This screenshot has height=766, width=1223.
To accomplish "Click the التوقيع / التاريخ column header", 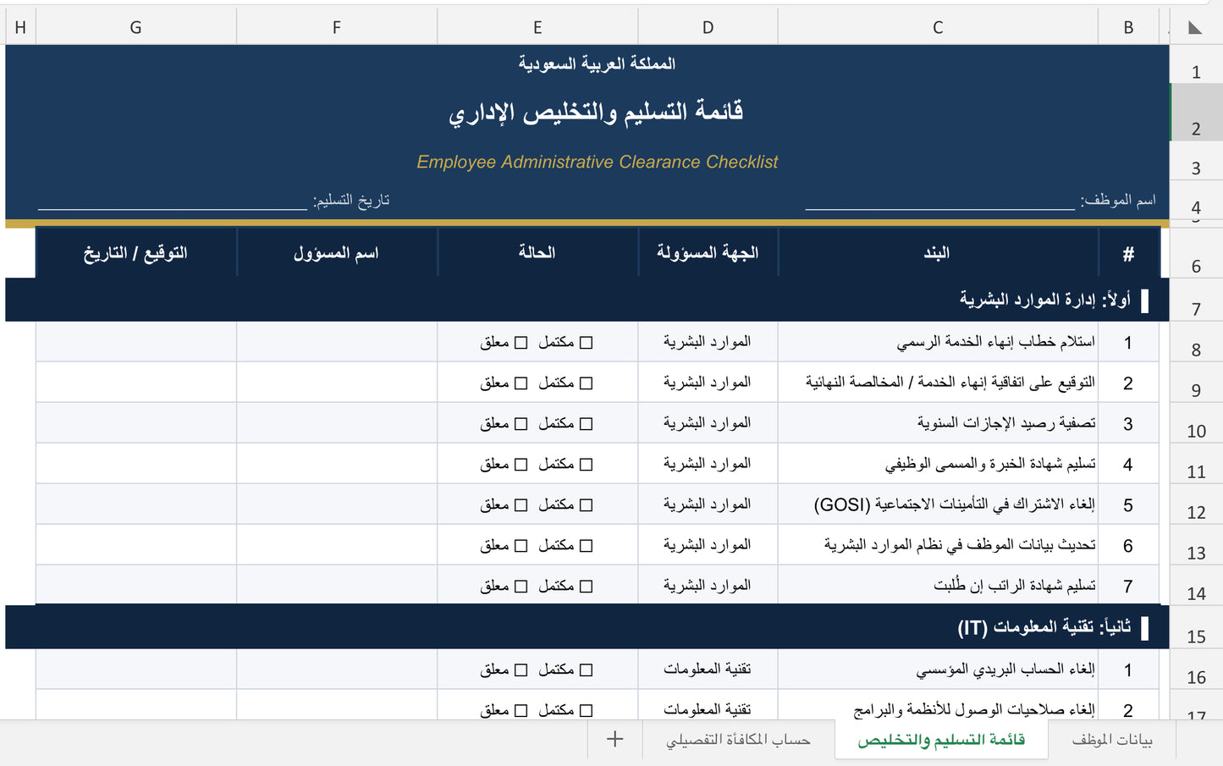I will (135, 252).
